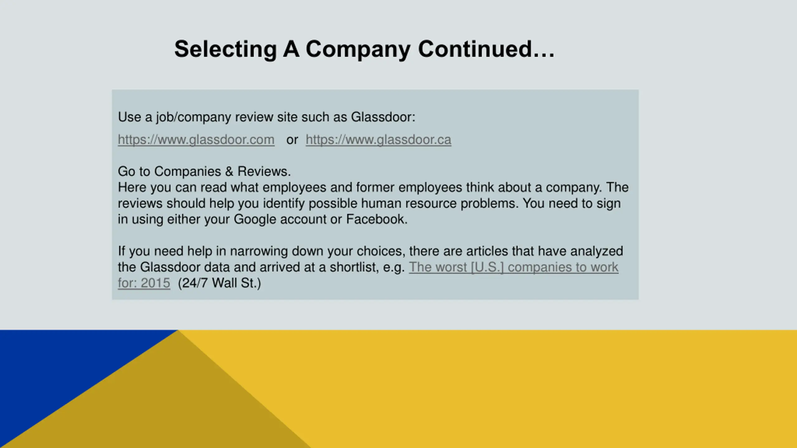Viewport: 797px width, 448px height.
Task: Click the 'Go to Companies & Reviews.' sentence
Action: pos(204,171)
